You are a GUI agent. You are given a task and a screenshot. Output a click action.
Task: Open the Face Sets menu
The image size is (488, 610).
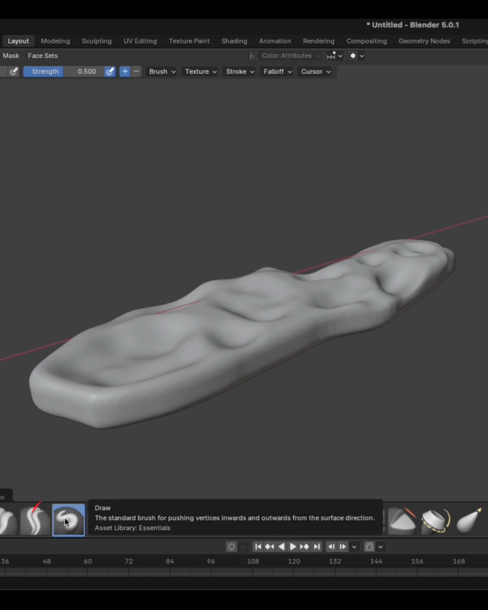point(42,56)
